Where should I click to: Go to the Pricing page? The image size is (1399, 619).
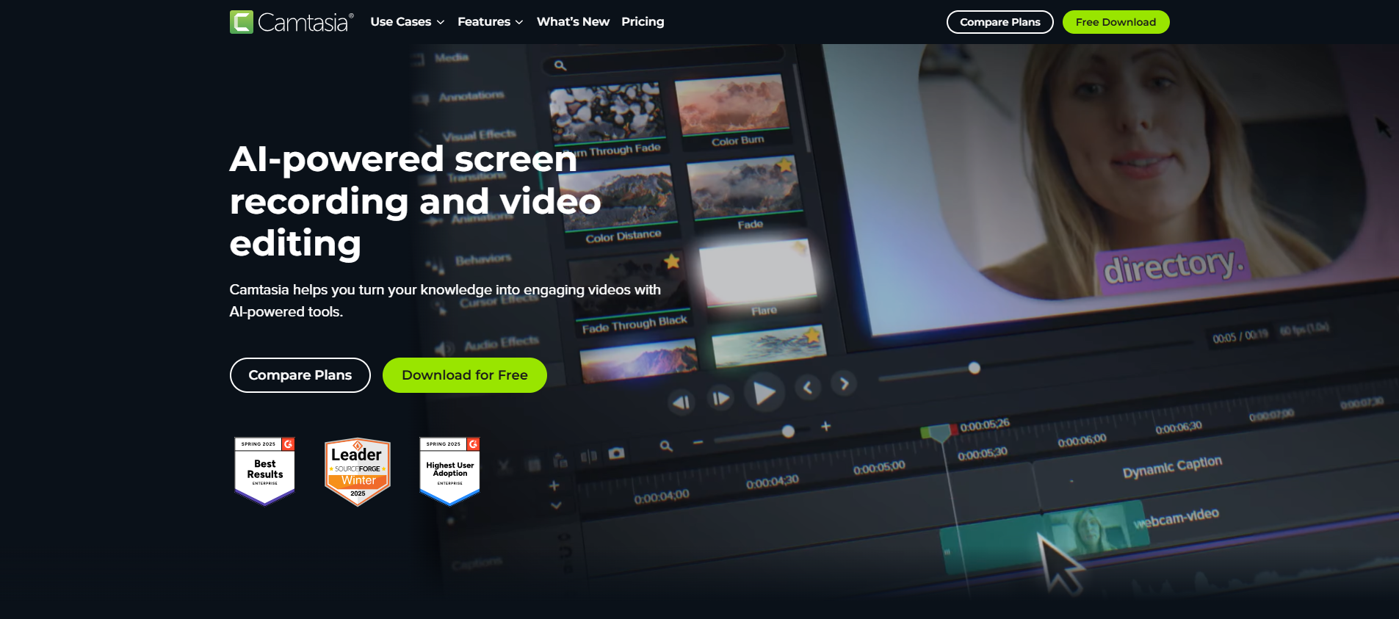pos(643,22)
